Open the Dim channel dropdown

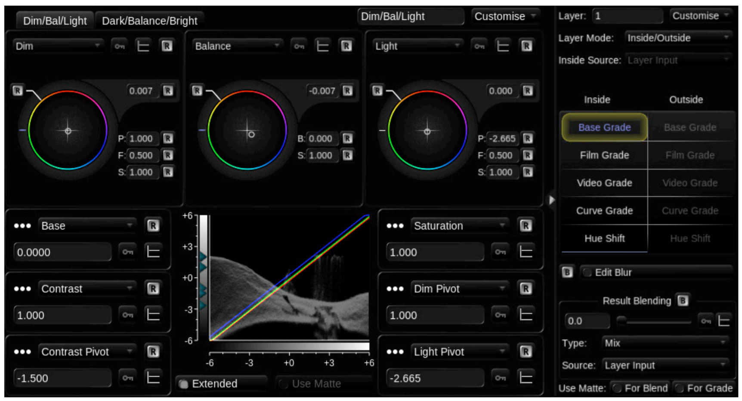pos(58,46)
